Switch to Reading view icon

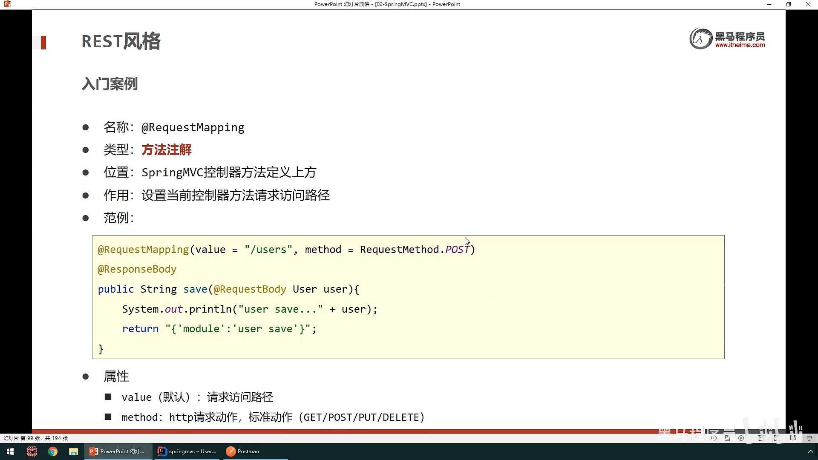pos(793,438)
